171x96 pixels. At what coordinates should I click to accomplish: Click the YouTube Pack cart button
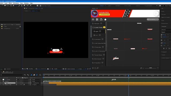tap(156, 14)
